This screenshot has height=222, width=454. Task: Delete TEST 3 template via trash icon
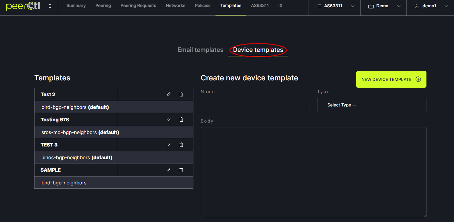[181, 145]
